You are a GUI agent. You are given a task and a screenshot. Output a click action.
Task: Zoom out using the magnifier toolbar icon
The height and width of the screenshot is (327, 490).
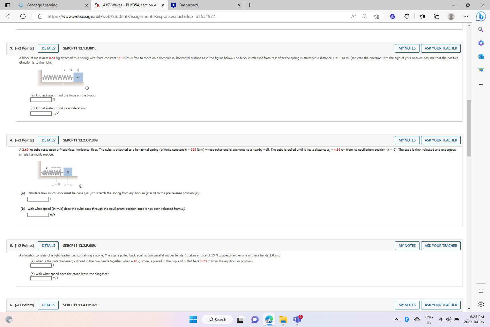click(365, 16)
